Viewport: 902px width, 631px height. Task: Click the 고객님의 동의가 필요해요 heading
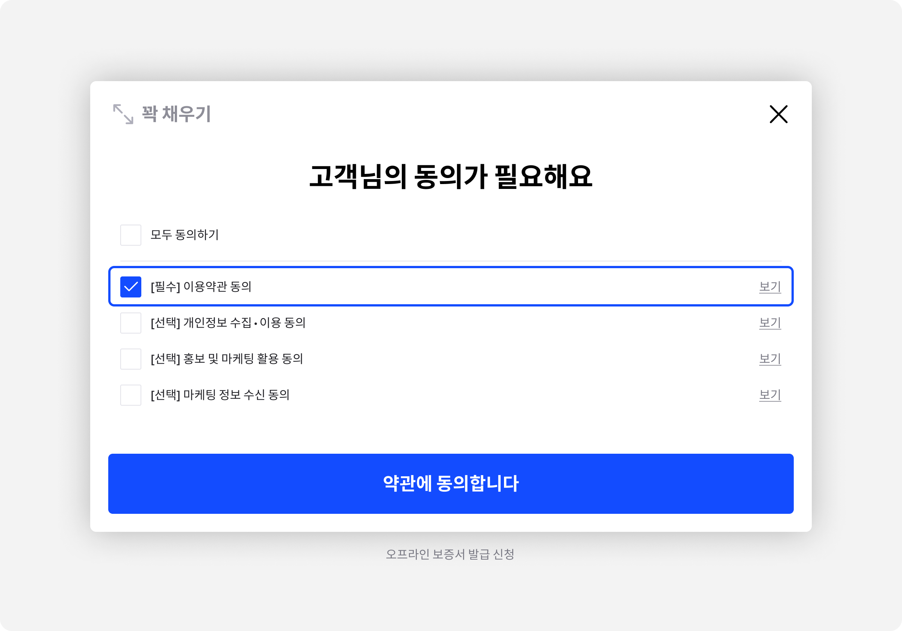[x=451, y=177]
